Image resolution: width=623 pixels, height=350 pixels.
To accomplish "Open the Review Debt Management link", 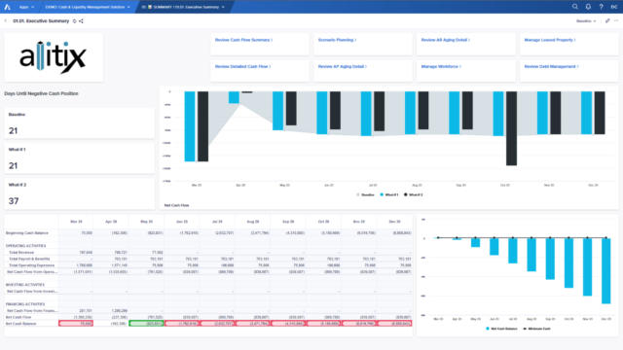I will click(x=552, y=66).
